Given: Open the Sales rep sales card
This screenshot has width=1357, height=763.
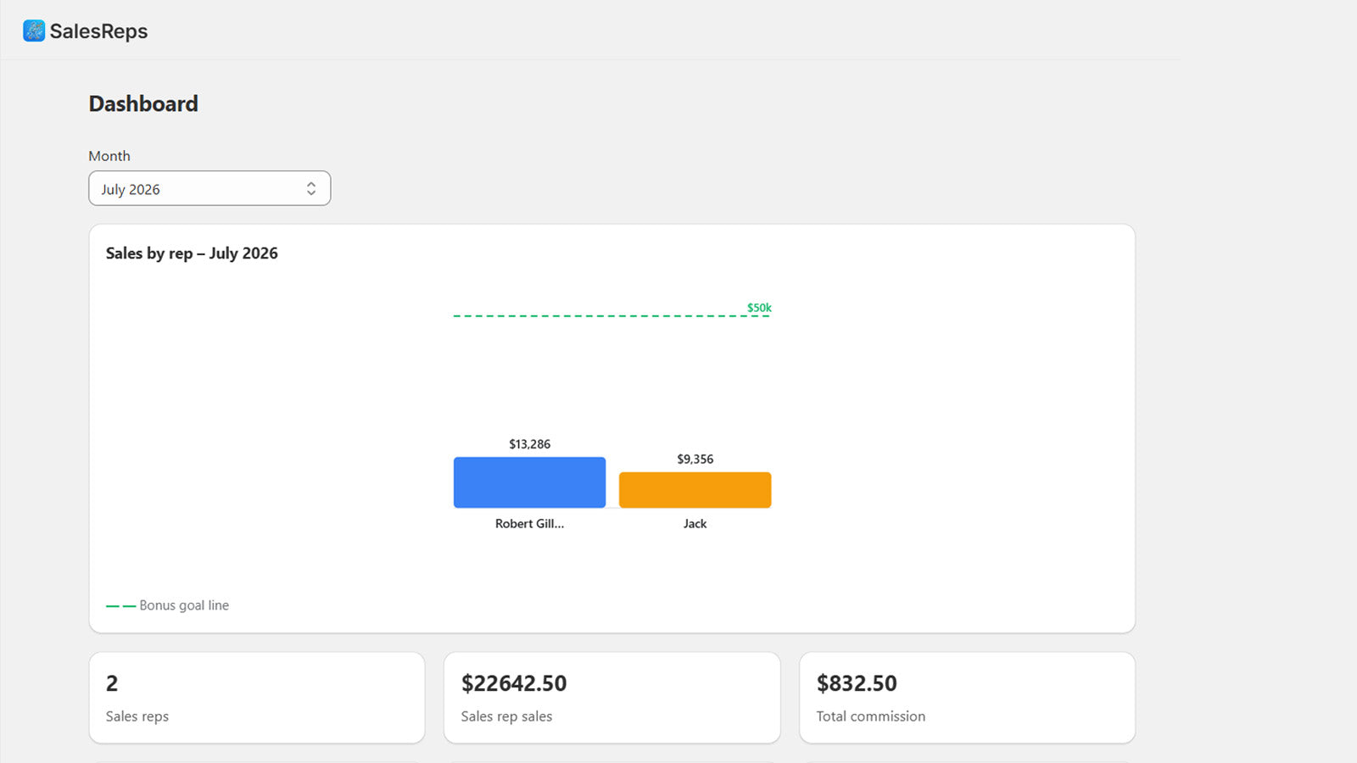Looking at the screenshot, I should click(612, 698).
